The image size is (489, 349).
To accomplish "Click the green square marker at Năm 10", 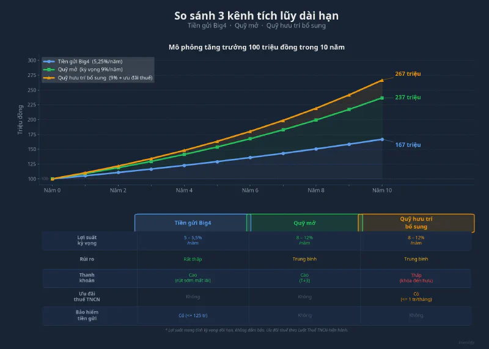I will point(382,98).
